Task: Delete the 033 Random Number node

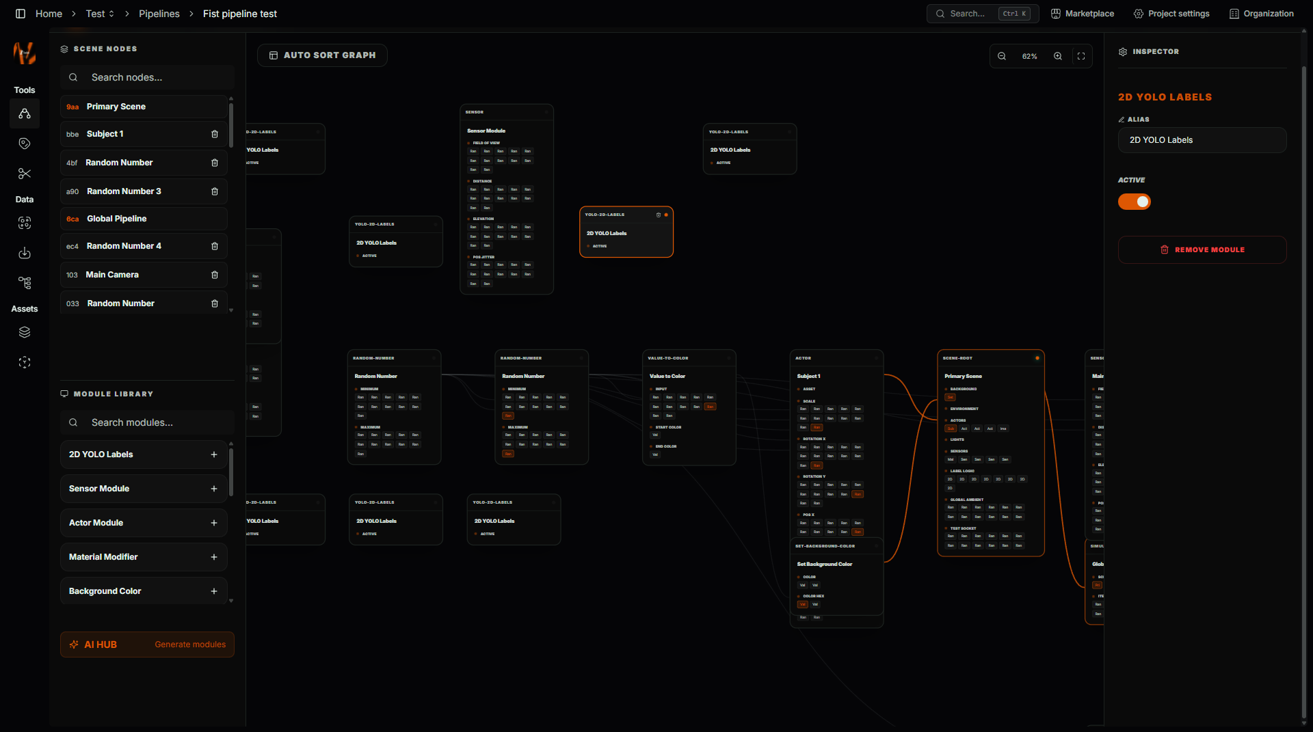Action: (x=215, y=303)
